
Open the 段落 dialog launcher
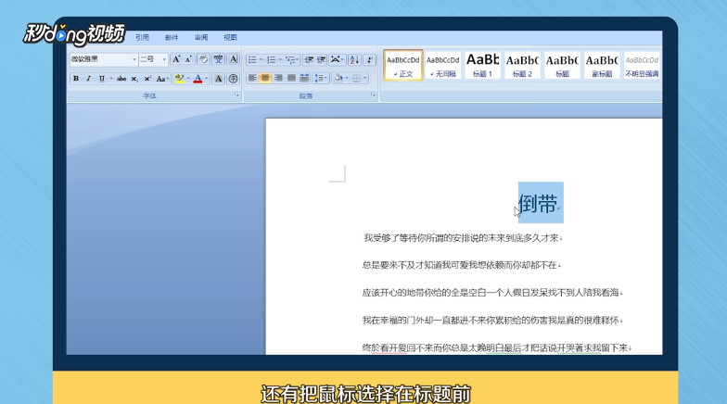coord(373,95)
